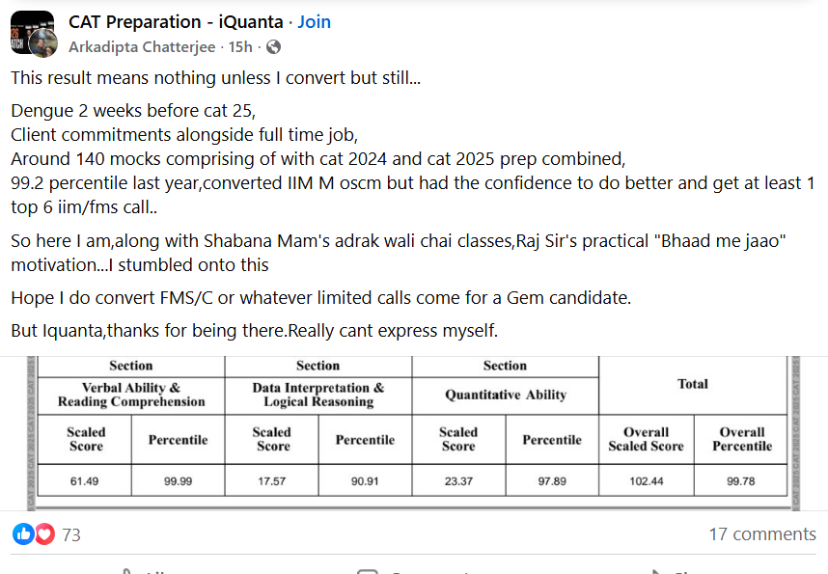Open Arkadipta Chatterjee's profile name link
The width and height of the screenshot is (828, 574).
click(x=144, y=46)
